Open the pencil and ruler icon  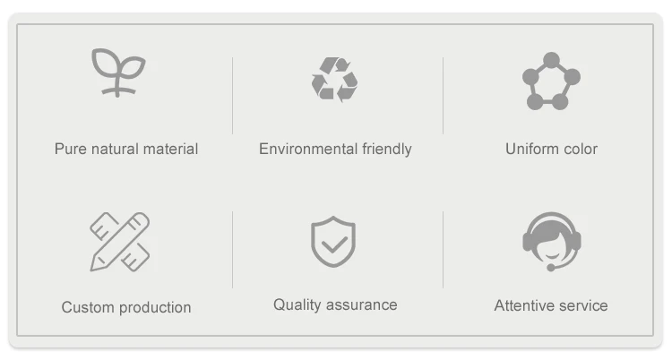pyautogui.click(x=119, y=242)
